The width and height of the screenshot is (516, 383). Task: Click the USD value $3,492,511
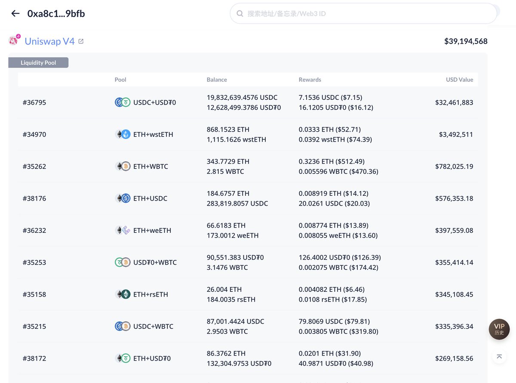click(x=456, y=134)
